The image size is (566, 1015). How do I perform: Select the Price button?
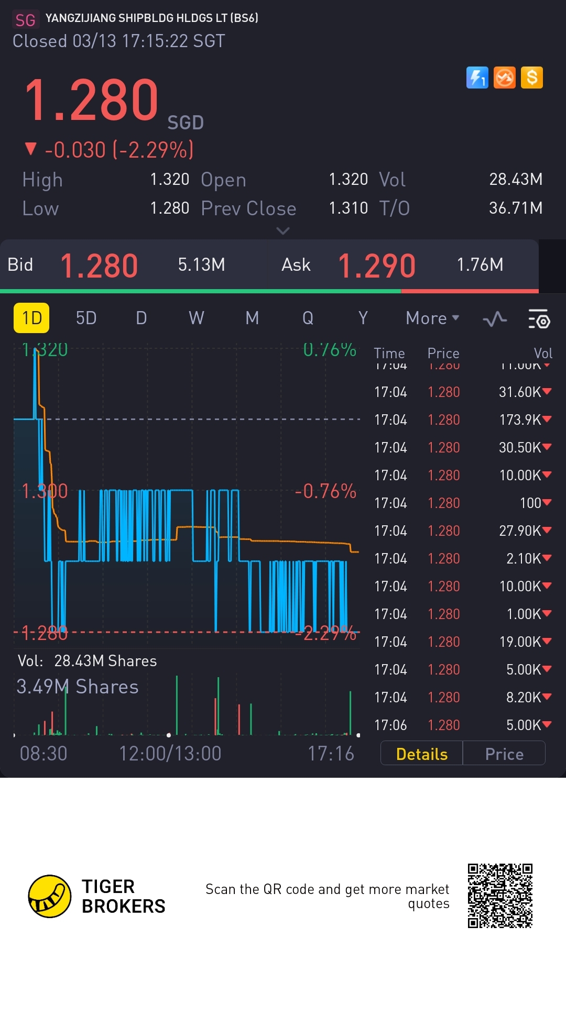504,754
